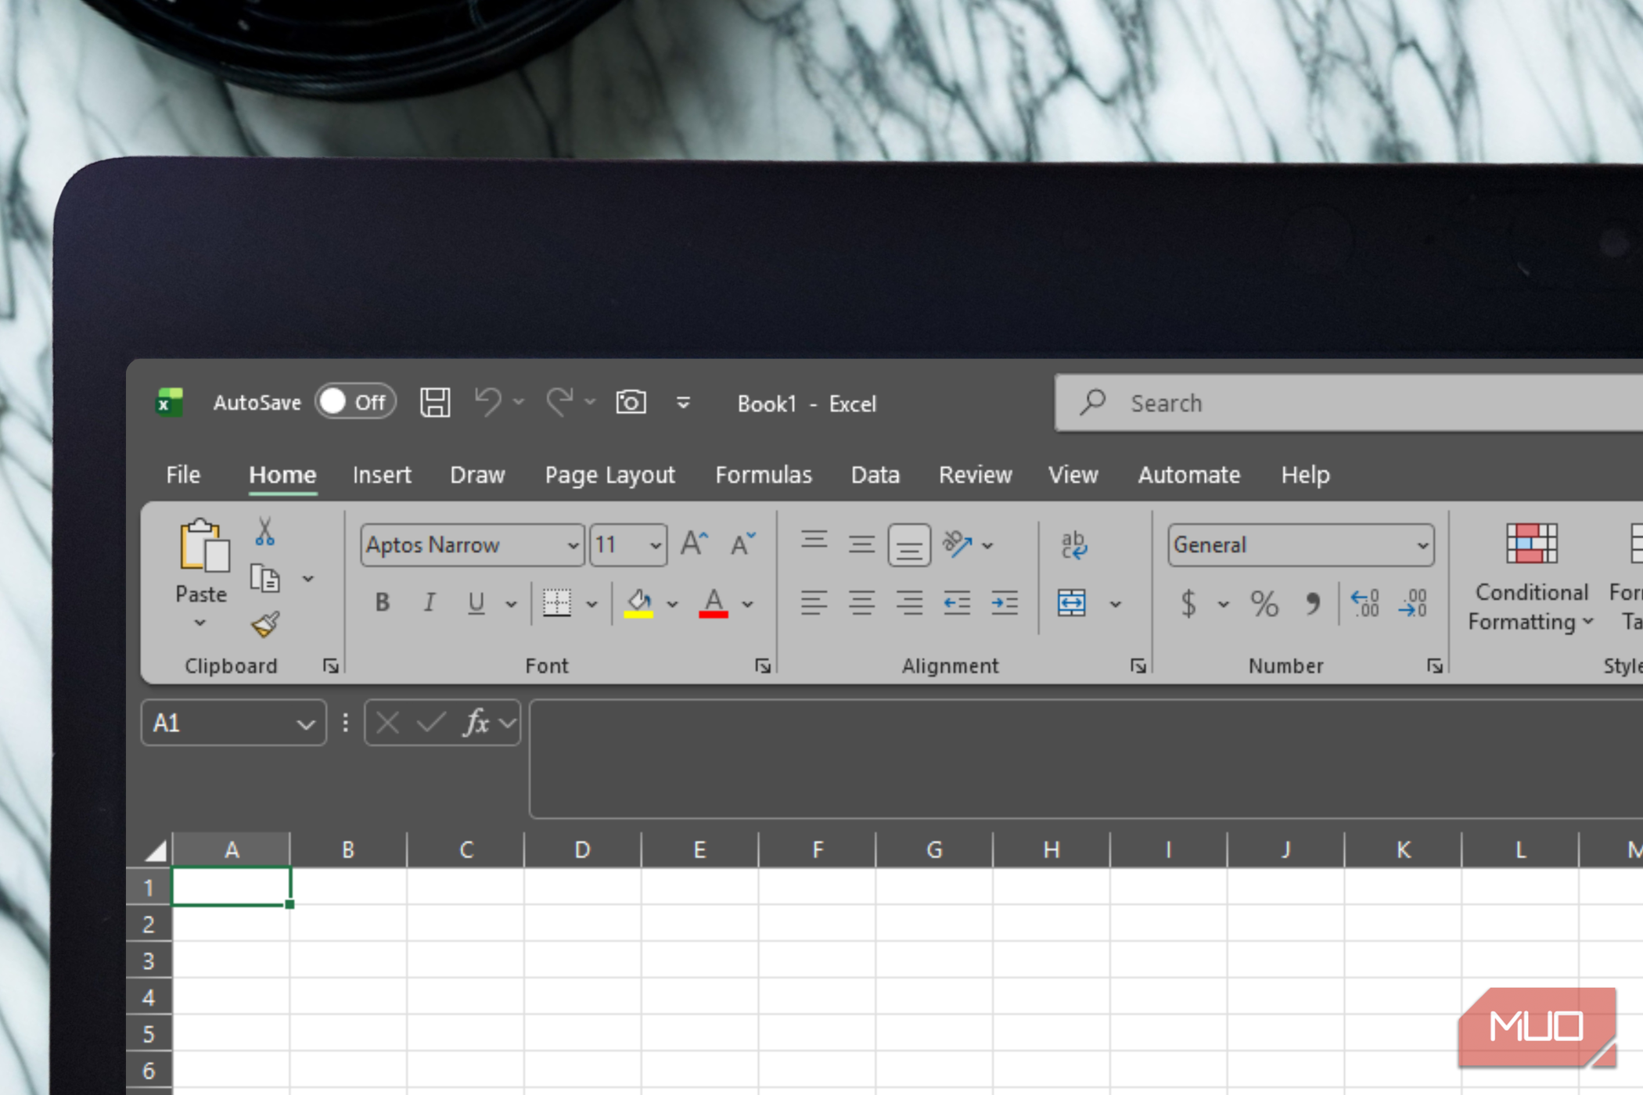The image size is (1643, 1095).
Task: Click the Excel logo icon
Action: click(x=169, y=403)
